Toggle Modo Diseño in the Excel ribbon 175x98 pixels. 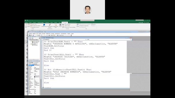pos(63,26)
